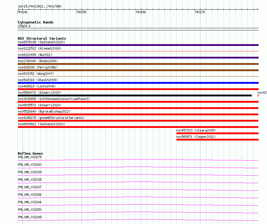The height and width of the screenshot is (224, 267).
Task: Open the RefSeq Genes track title
Action: pyautogui.click(x=30, y=153)
